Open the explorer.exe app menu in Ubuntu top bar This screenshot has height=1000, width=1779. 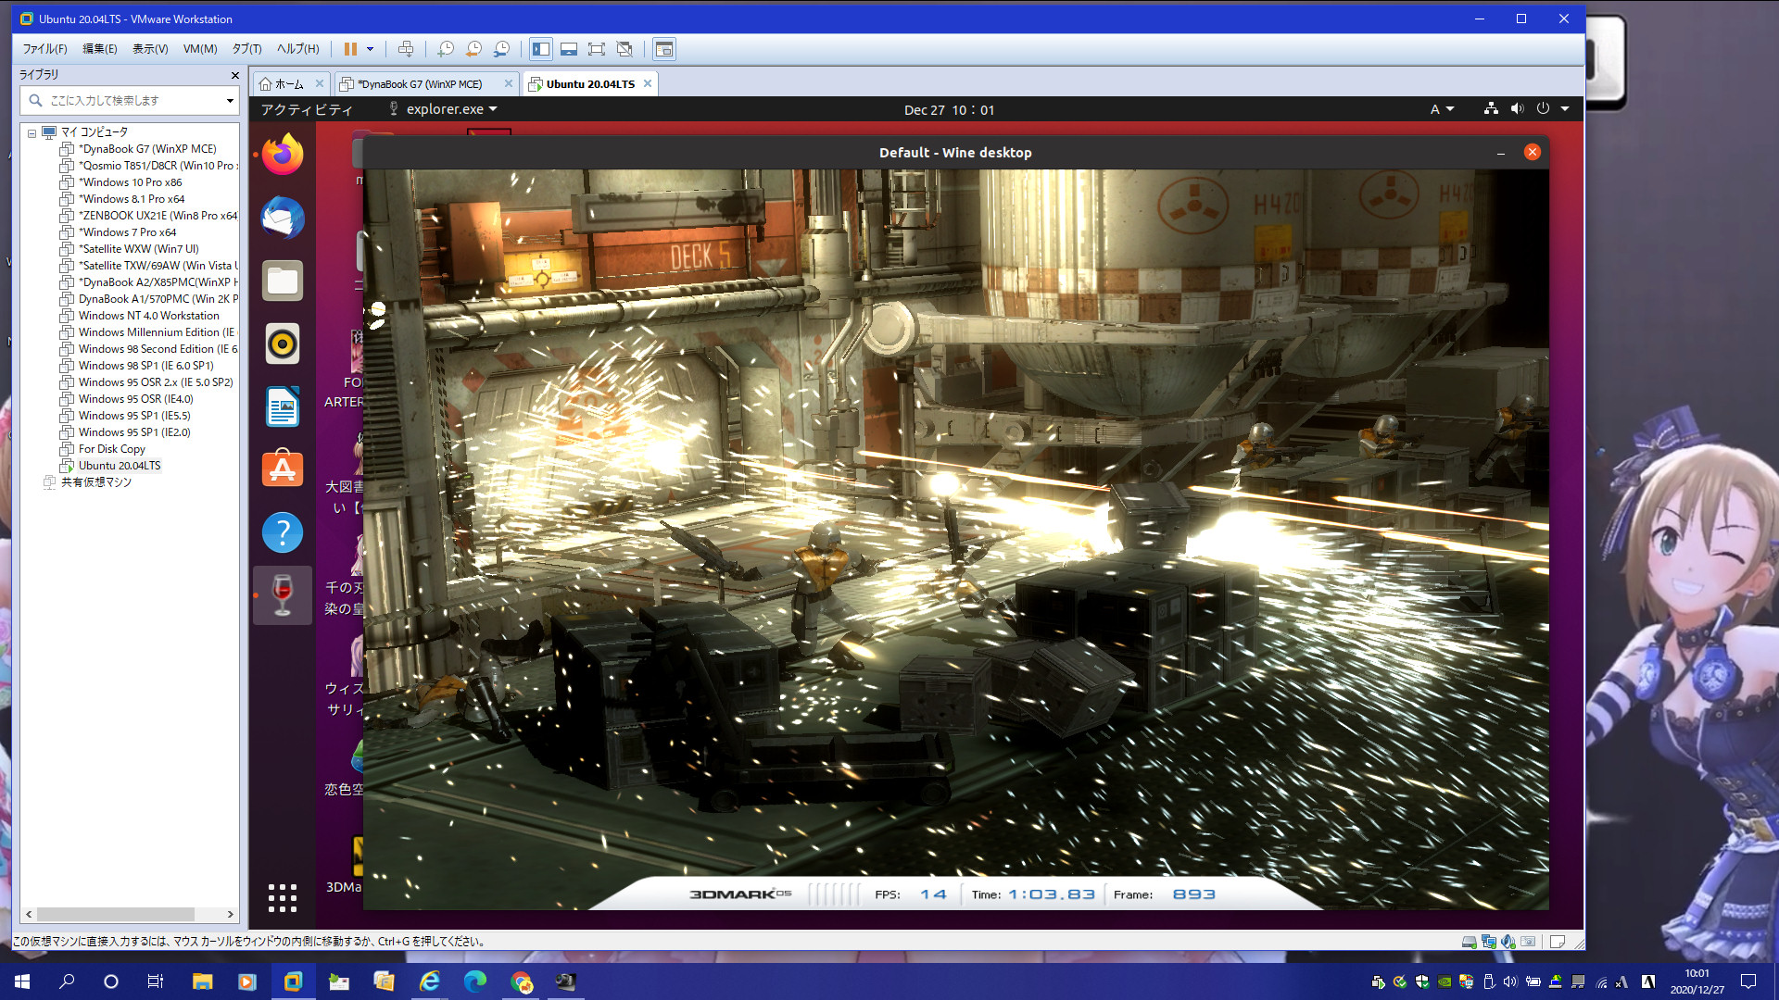443,109
